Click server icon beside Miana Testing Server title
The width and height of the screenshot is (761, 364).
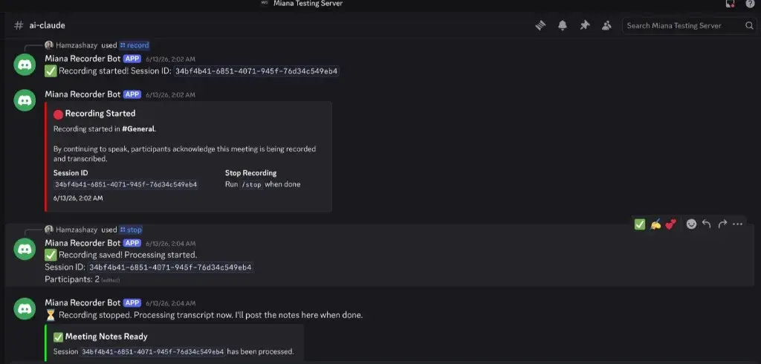click(x=265, y=3)
